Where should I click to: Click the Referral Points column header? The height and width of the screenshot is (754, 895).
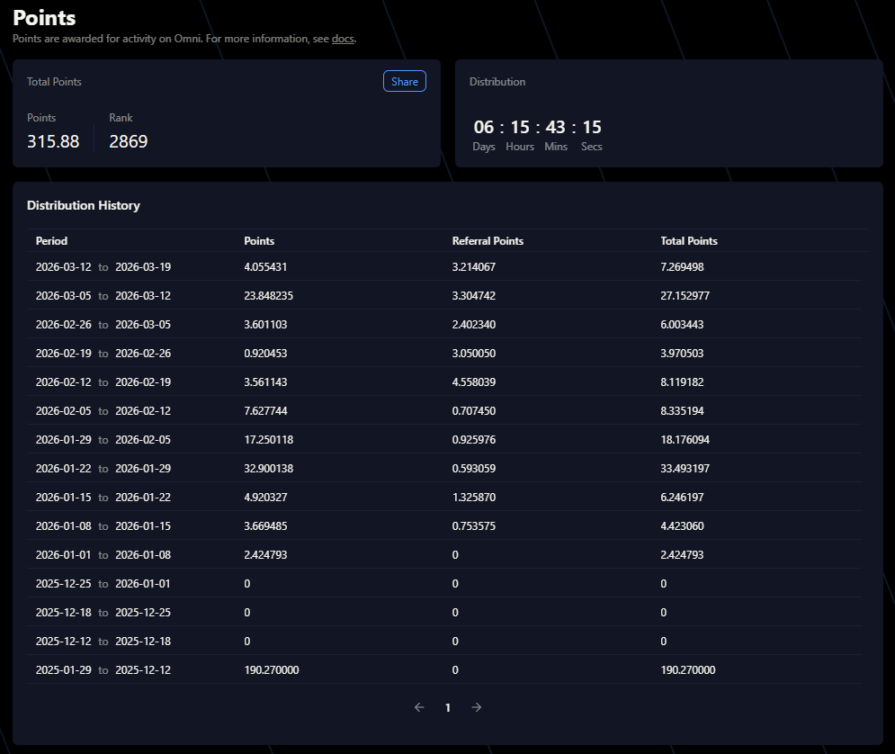tap(488, 241)
